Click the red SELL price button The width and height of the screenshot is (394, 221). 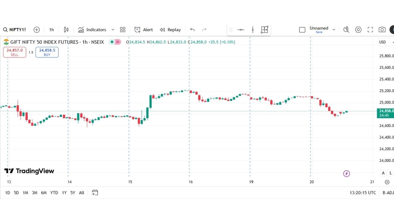tap(14, 52)
